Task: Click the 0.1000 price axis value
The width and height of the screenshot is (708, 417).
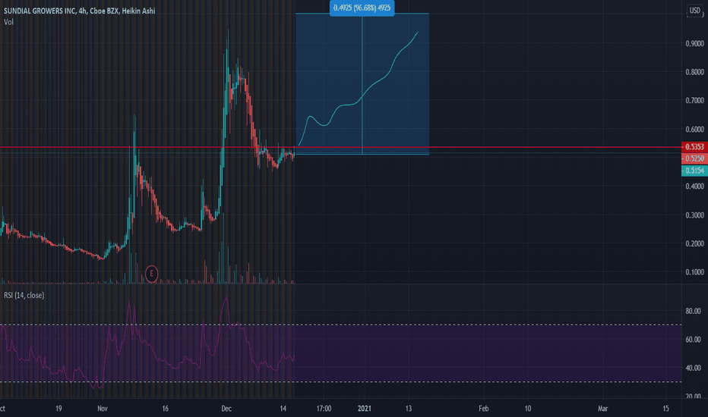Action: [694, 272]
